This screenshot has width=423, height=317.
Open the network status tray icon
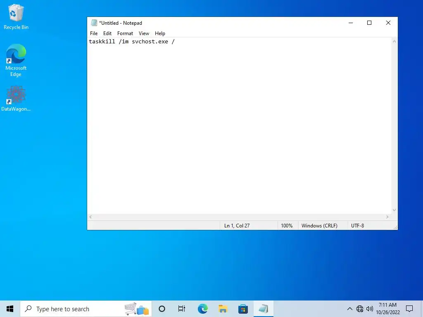(360, 309)
